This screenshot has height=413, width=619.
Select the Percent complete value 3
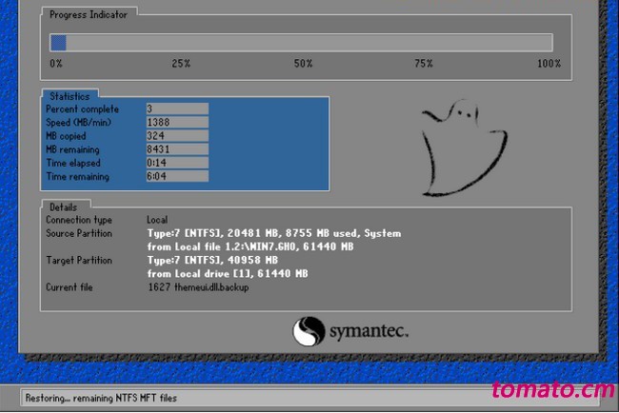(177, 108)
